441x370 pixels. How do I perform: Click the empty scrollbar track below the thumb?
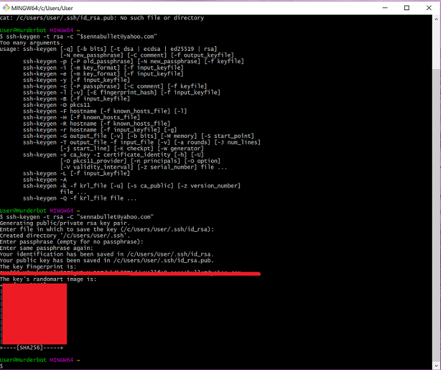click(436, 216)
